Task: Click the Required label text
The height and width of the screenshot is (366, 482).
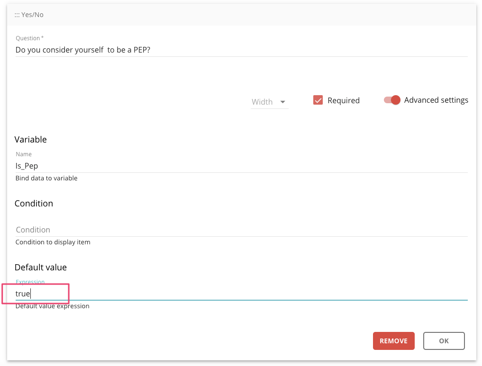Action: (x=344, y=100)
